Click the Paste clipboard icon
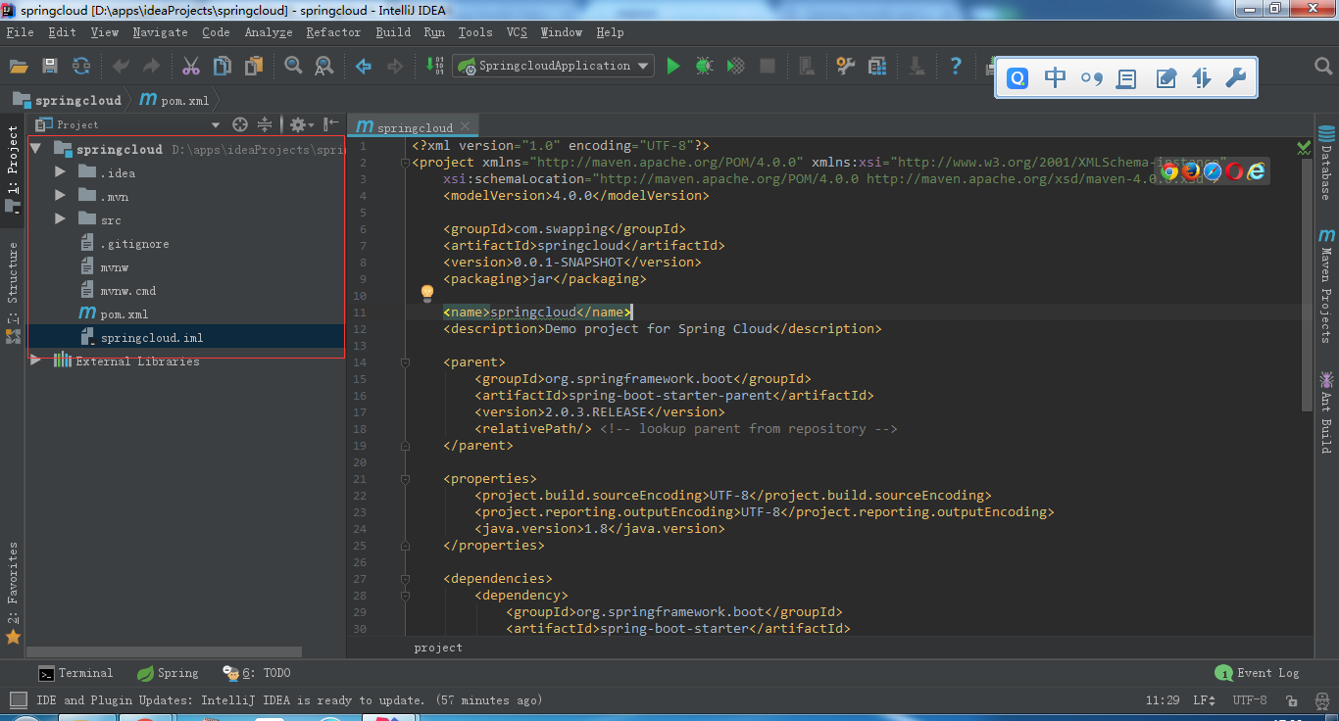 [x=254, y=66]
